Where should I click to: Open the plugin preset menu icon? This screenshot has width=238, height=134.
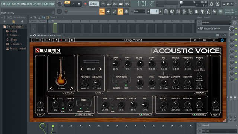tap(34, 40)
